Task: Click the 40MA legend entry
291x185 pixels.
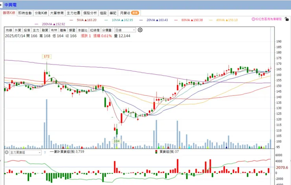Action: point(223,20)
